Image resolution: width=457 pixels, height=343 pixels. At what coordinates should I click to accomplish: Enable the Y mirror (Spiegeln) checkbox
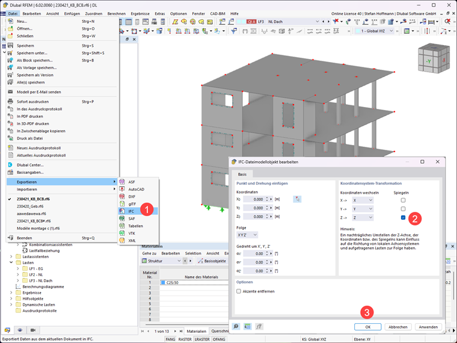click(x=403, y=209)
